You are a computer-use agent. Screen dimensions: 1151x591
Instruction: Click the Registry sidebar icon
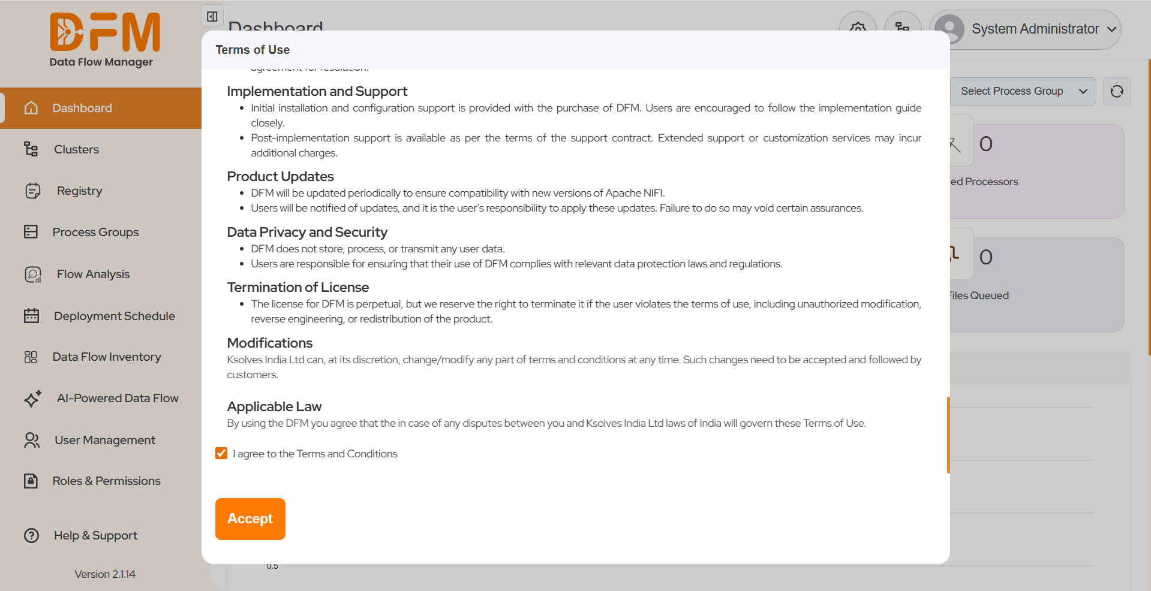pyautogui.click(x=32, y=191)
